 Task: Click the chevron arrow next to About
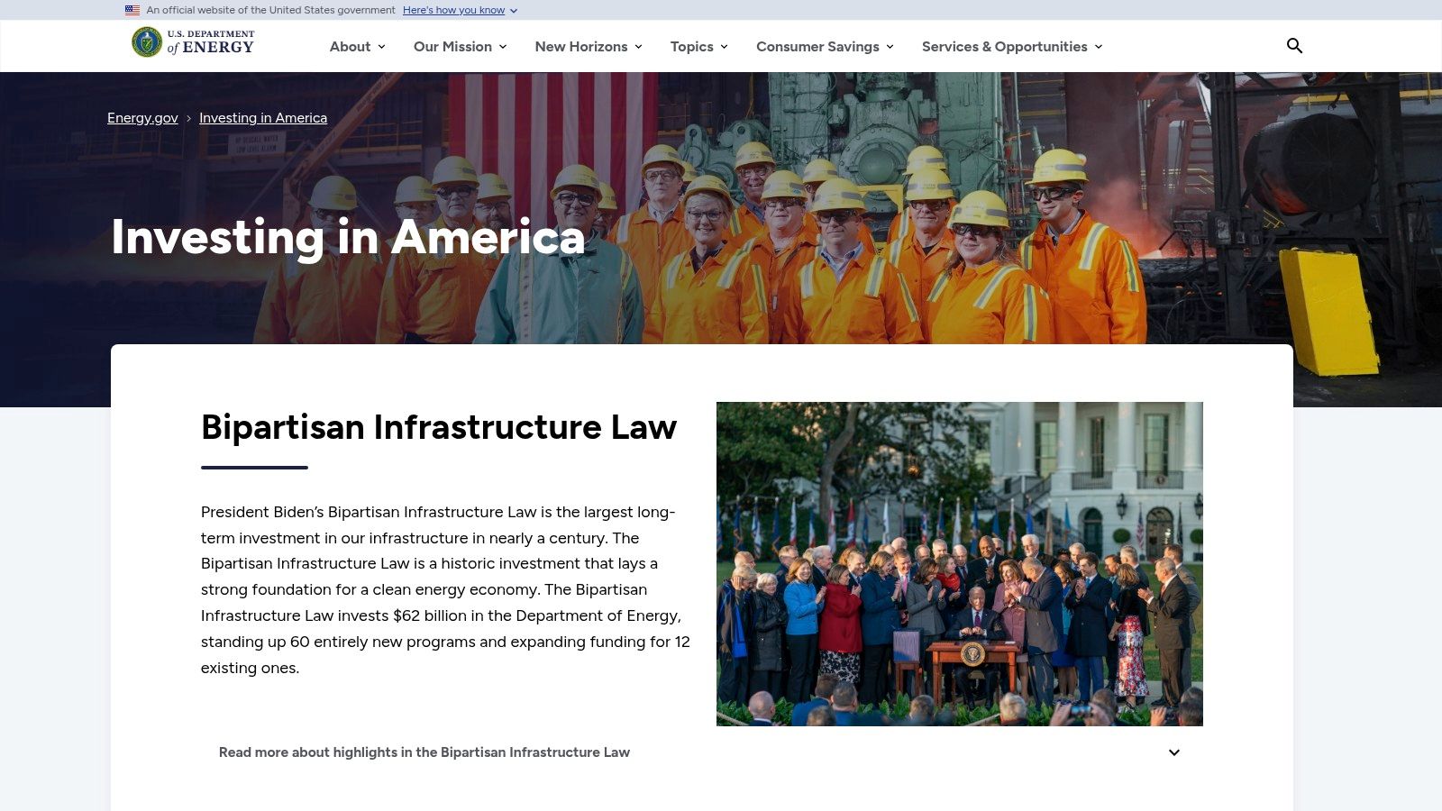pyautogui.click(x=381, y=47)
